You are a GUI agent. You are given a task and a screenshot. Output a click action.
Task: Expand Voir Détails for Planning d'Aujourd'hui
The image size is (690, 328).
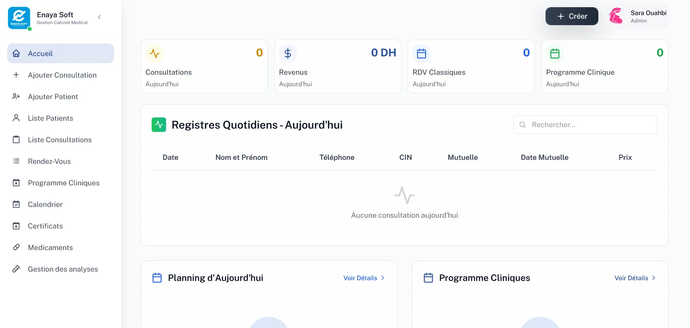[363, 278]
